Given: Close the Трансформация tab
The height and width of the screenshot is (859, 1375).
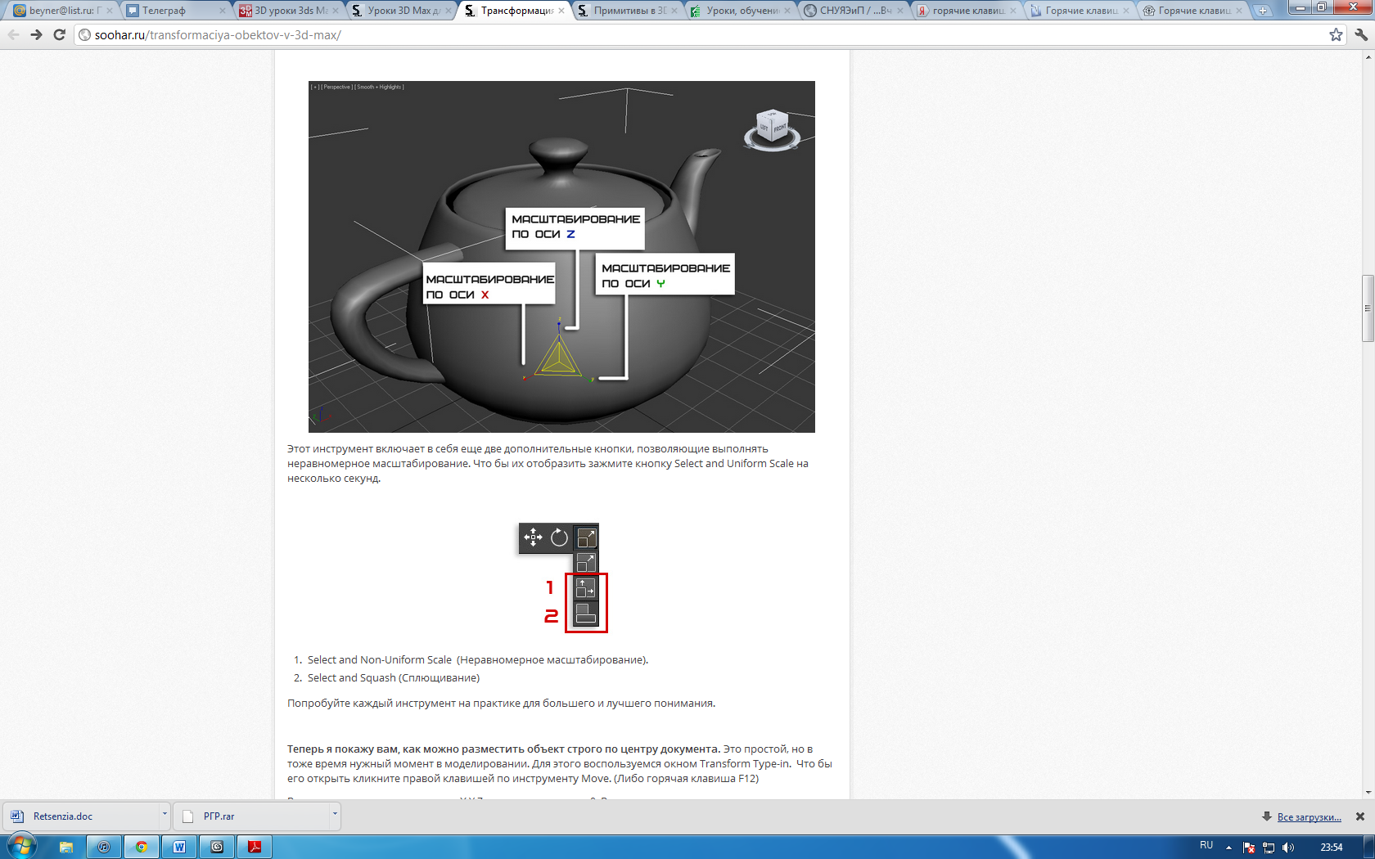Looking at the screenshot, I should [561, 11].
